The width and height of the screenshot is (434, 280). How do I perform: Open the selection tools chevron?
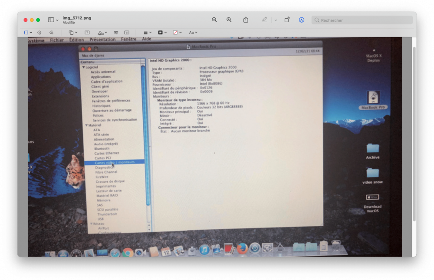click(31, 33)
